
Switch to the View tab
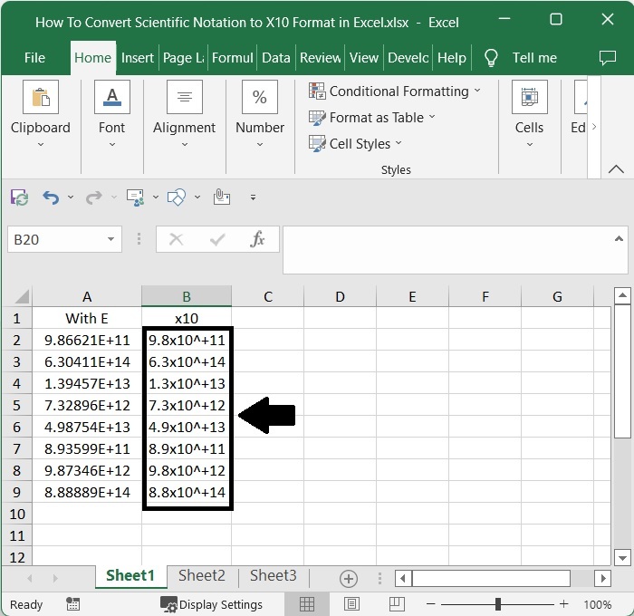pyautogui.click(x=364, y=58)
